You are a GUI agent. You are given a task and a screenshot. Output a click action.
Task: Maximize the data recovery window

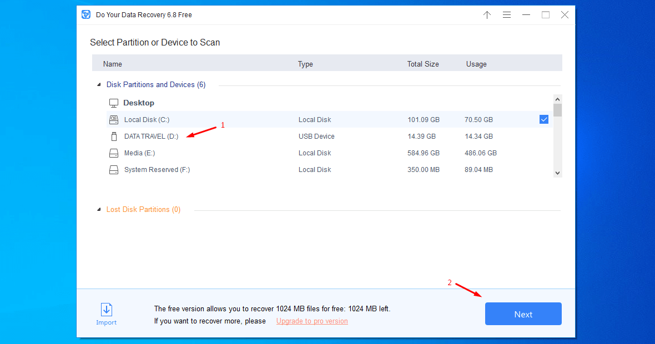546,15
